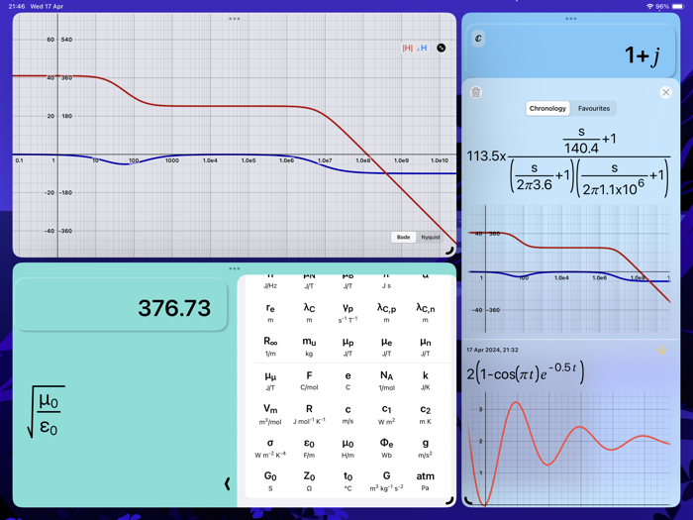Insert t0 constant in °C

click(347, 481)
